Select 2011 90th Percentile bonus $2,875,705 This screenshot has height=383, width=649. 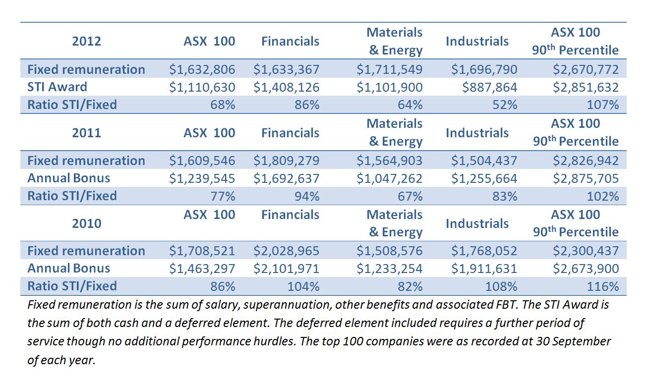(x=586, y=178)
